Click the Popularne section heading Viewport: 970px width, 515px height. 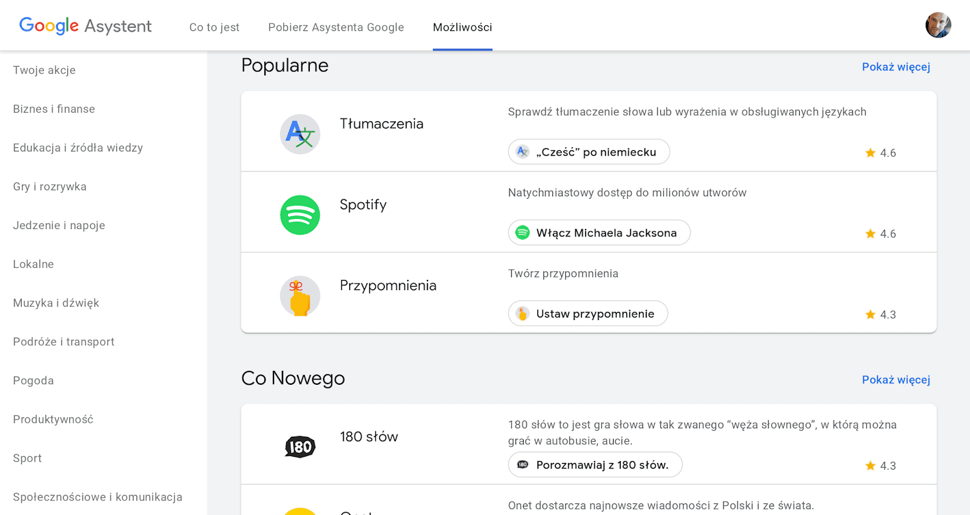coord(285,65)
